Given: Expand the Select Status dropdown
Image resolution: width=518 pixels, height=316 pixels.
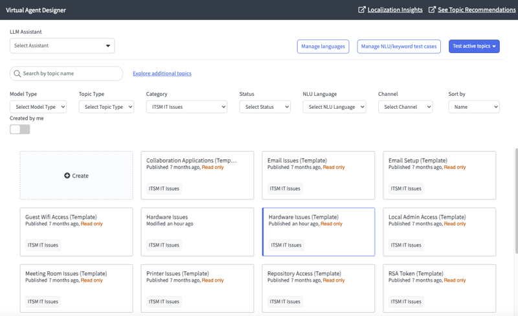Looking at the screenshot, I should coord(265,107).
